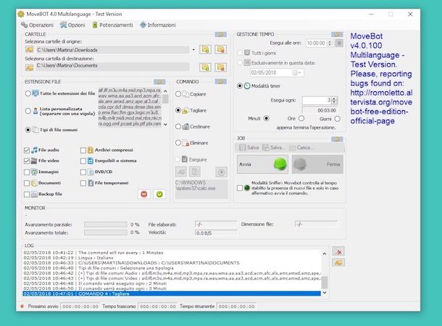The image size is (442, 326).
Task: Click Salva job button
Action: pyautogui.click(x=249, y=148)
